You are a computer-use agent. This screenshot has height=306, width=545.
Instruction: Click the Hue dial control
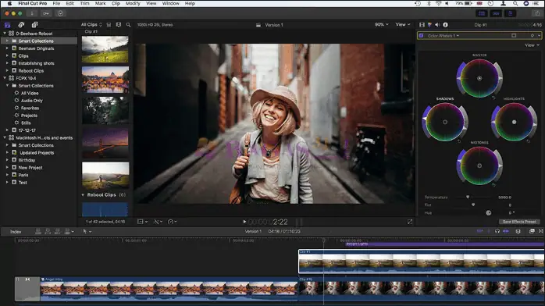click(488, 212)
